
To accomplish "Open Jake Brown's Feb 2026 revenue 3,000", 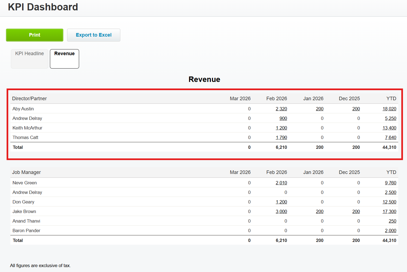I will 281,211.
